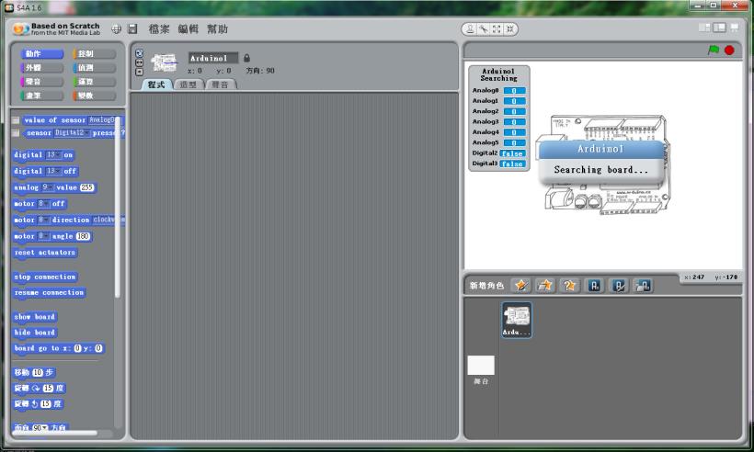Screen dimensions: 754x452
Task: Click the green flag to start scripts
Action: pos(713,50)
